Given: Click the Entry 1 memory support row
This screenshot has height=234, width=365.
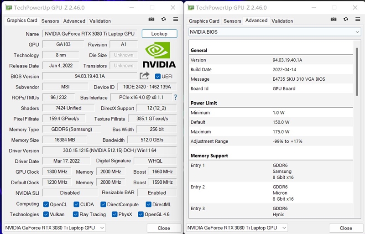Looking at the screenshot, I should pos(271,172).
